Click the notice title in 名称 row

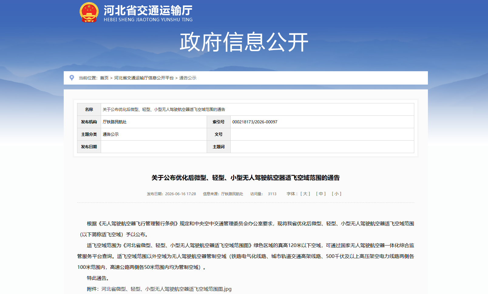coord(164,109)
